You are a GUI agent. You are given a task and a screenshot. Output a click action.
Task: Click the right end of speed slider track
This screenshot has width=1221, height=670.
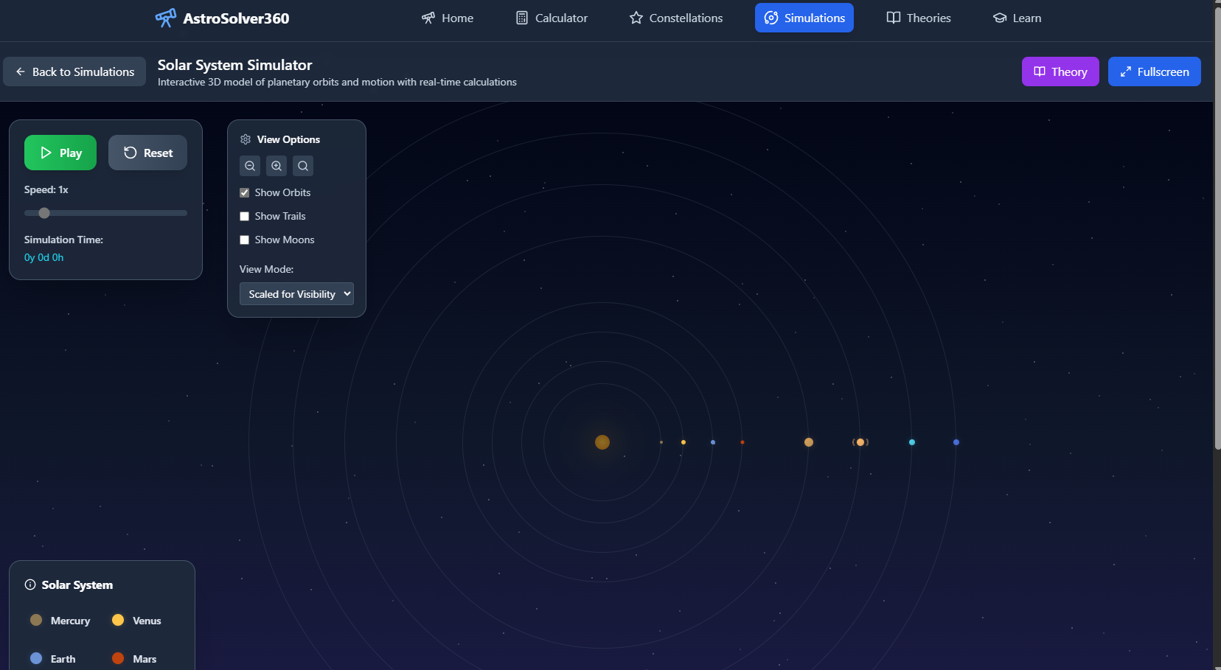pos(184,213)
